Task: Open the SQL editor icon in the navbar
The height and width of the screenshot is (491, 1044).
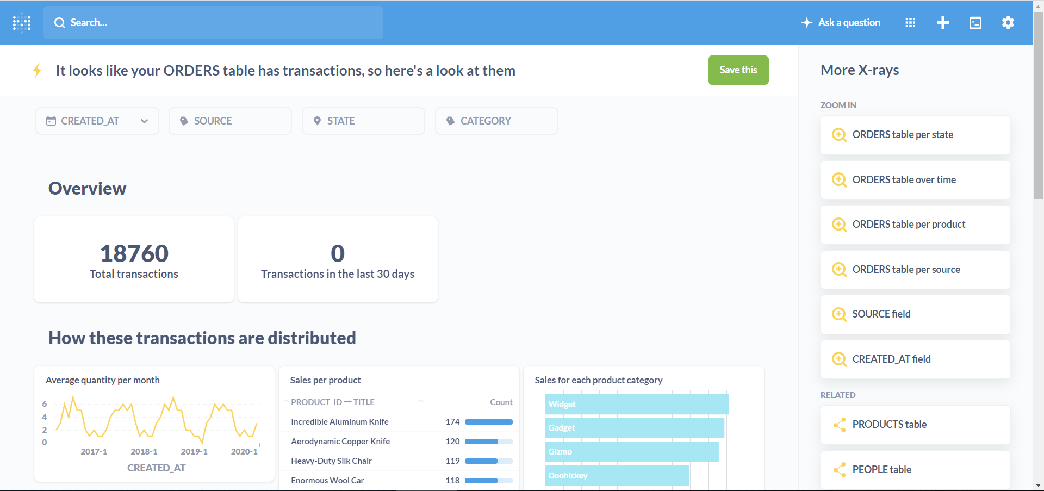Action: pyautogui.click(x=975, y=22)
